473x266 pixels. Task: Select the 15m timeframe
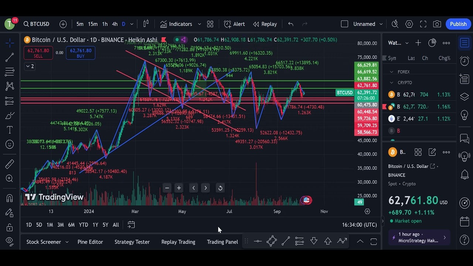[x=93, y=24]
